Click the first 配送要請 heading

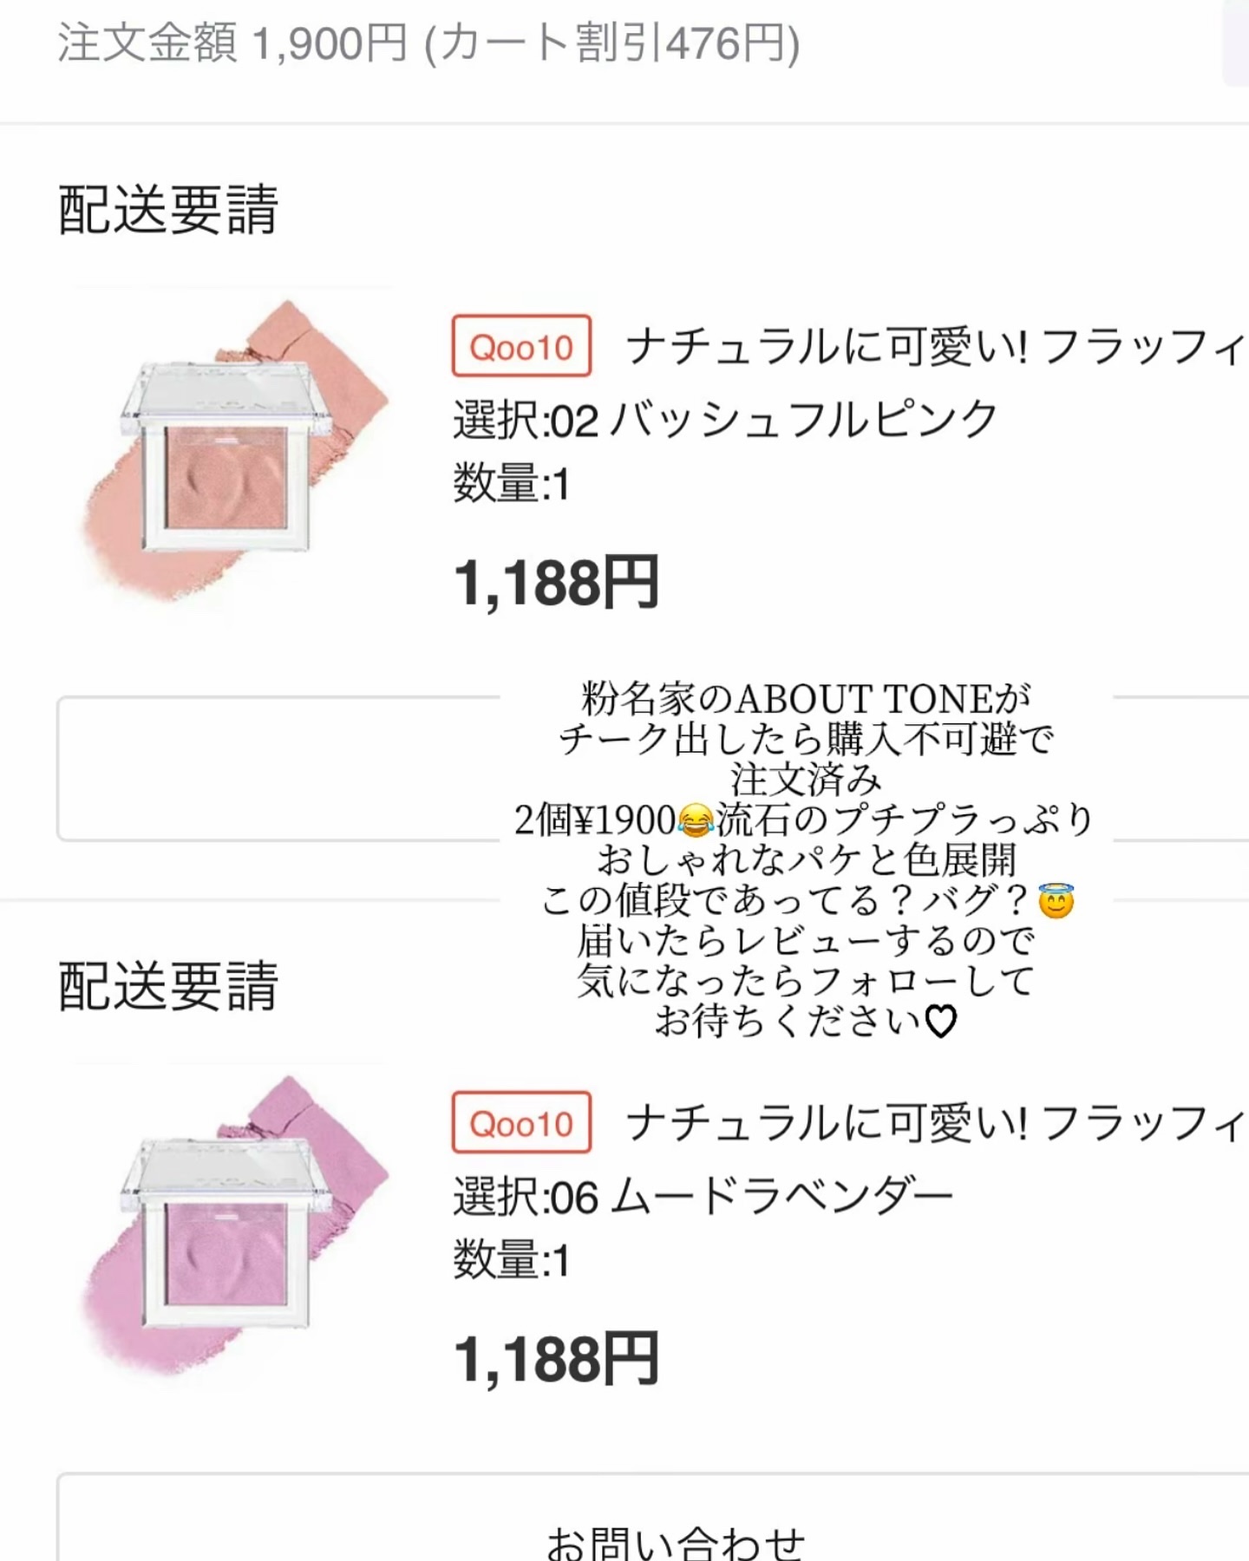[x=168, y=211]
